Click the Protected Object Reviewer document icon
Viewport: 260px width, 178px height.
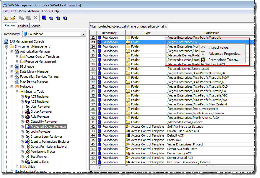point(28,127)
